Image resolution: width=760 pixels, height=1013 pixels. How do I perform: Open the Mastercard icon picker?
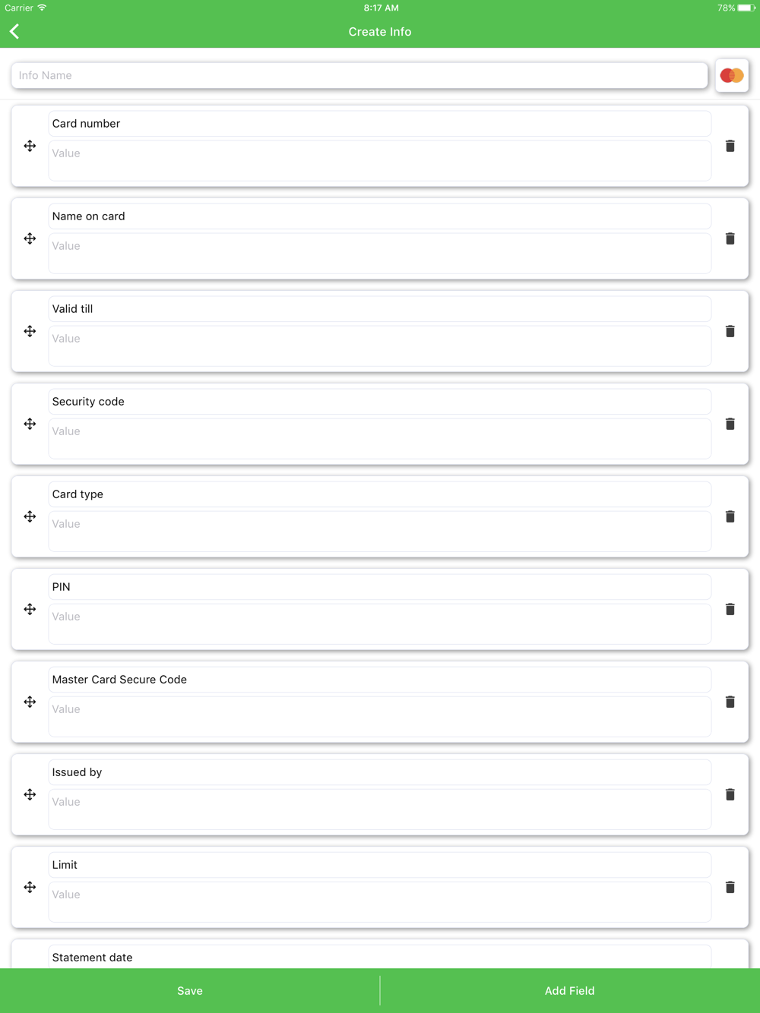click(x=732, y=75)
